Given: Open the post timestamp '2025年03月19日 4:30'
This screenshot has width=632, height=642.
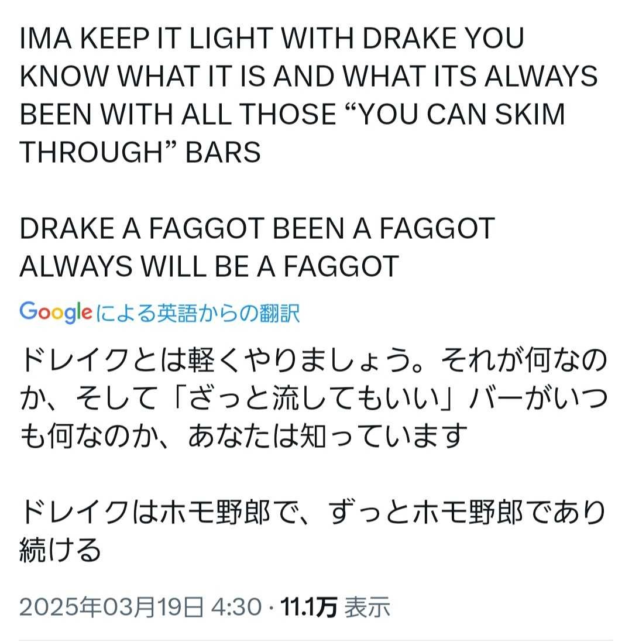Looking at the screenshot, I should click(x=140, y=607).
